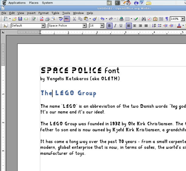Cut the selection with the scissors icon
The width and height of the screenshot is (186, 171).
click(x=74, y=19)
